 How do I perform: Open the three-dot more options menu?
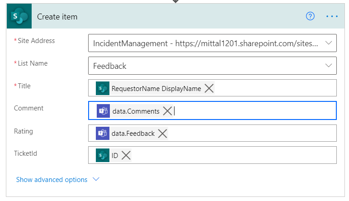coord(332,16)
